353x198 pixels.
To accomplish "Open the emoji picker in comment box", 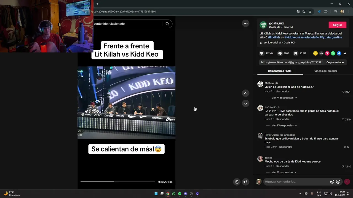I will coord(338,182).
